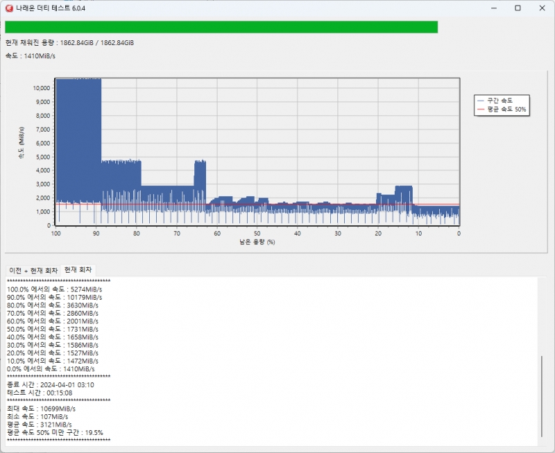Click the tall 10,000 MiB/s bar in chart

coord(78,139)
